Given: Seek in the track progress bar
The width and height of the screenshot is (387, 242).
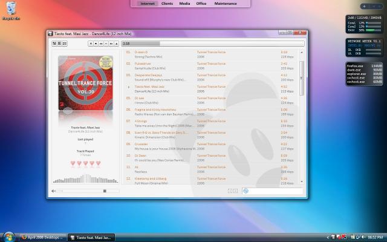Looking at the screenshot, I should coord(212,44).
